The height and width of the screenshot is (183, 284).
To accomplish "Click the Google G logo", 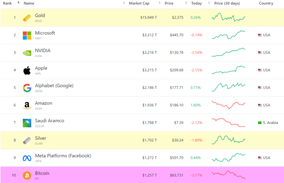I will [x=27, y=88].
